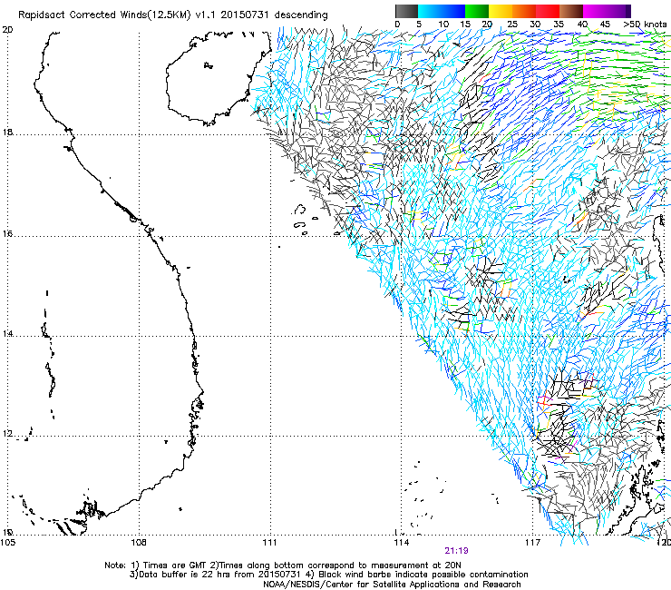
Task: Click the dark purple over-50 knots swatch
Action: tap(628, 11)
